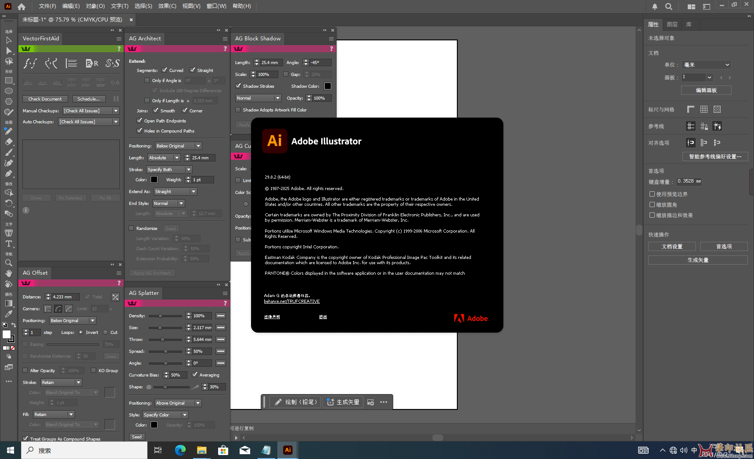The image size is (754, 459).
Task: Expand the Below Original positioning dropdown in AG Architect
Action: click(198, 146)
